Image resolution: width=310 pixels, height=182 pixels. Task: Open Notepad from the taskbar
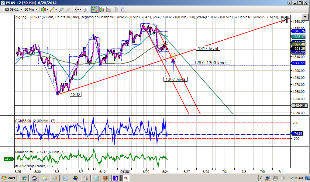tap(96, 178)
